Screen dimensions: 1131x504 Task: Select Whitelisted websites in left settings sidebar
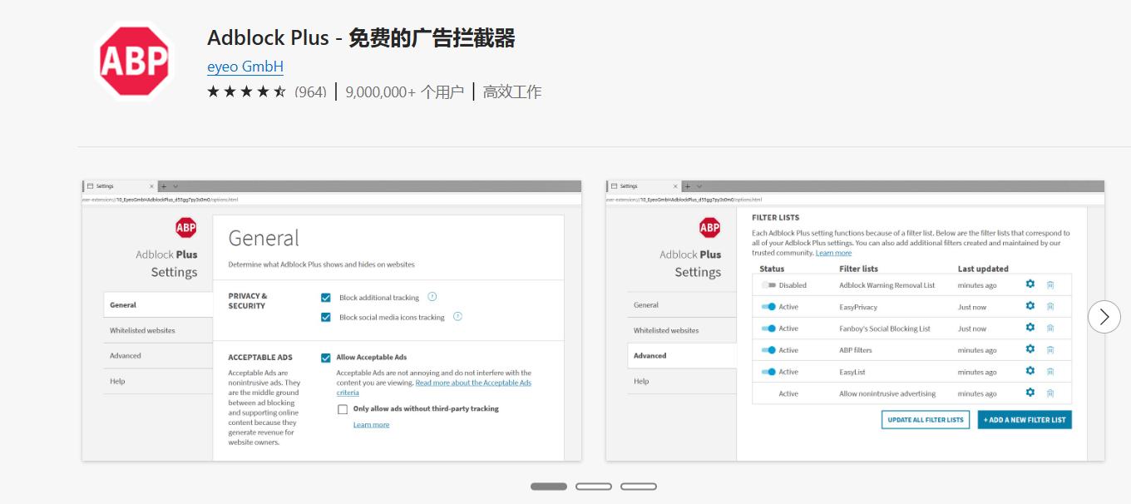click(x=142, y=330)
